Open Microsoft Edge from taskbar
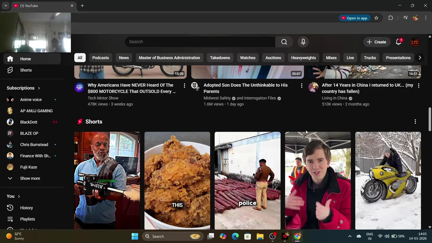The width and height of the screenshot is (432, 243). pyautogui.click(x=235, y=236)
